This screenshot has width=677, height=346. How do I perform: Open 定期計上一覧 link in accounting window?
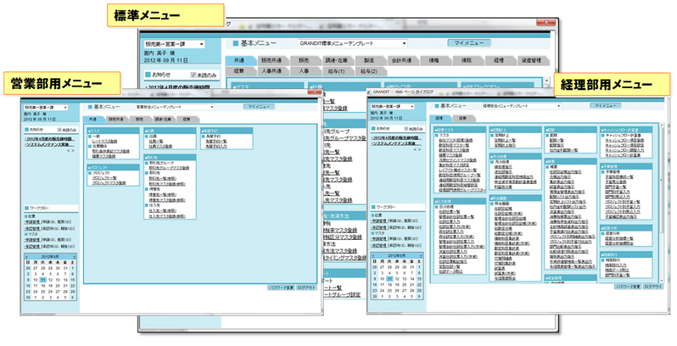(505, 141)
